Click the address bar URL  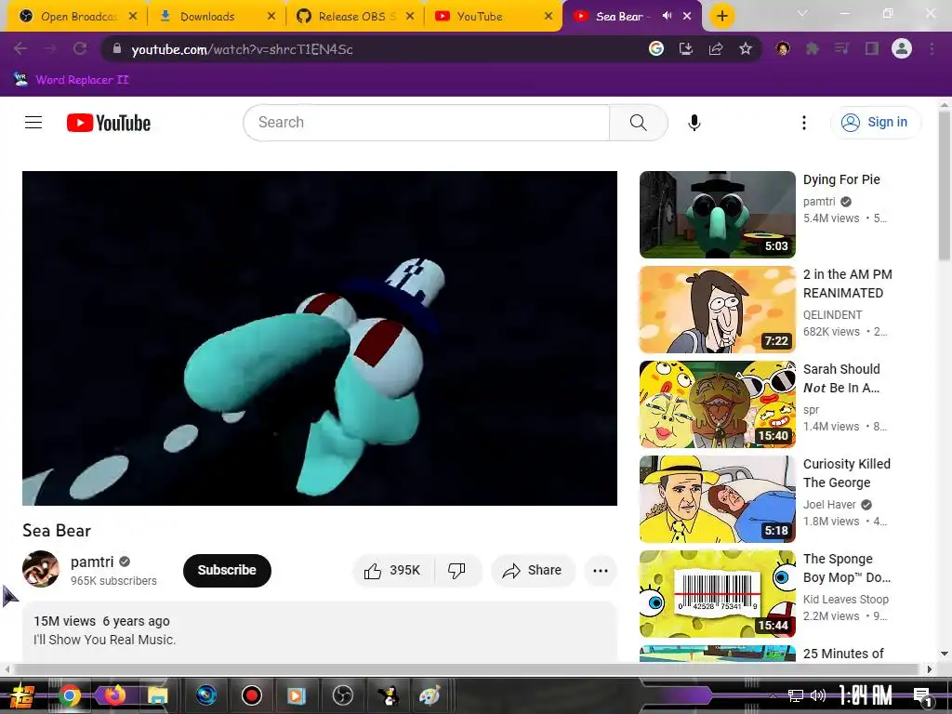(243, 49)
